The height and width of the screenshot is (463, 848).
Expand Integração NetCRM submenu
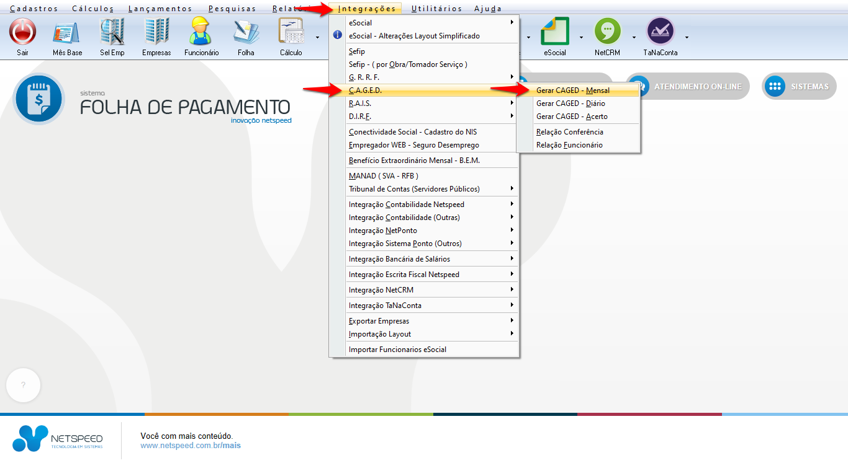click(x=424, y=290)
